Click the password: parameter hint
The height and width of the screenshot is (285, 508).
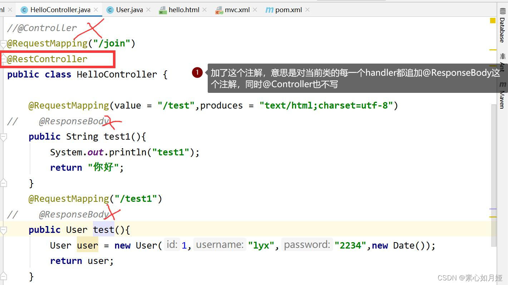tap(307, 245)
